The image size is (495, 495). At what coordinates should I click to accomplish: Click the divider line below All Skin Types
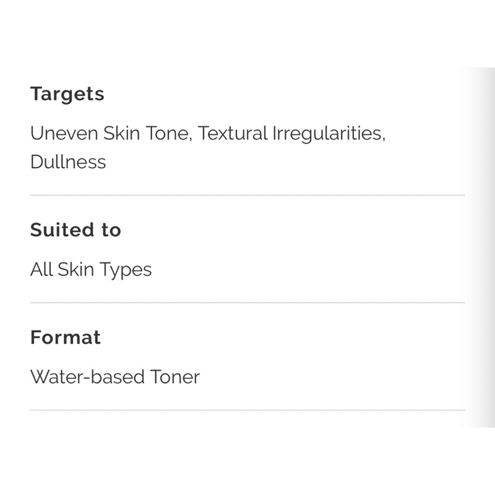[247, 303]
